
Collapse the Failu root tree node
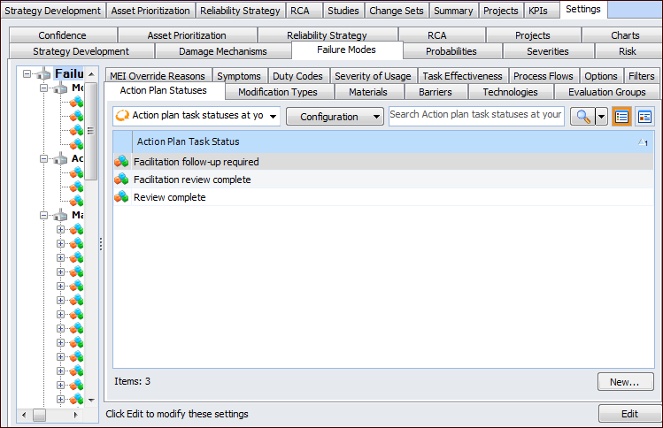click(x=27, y=74)
